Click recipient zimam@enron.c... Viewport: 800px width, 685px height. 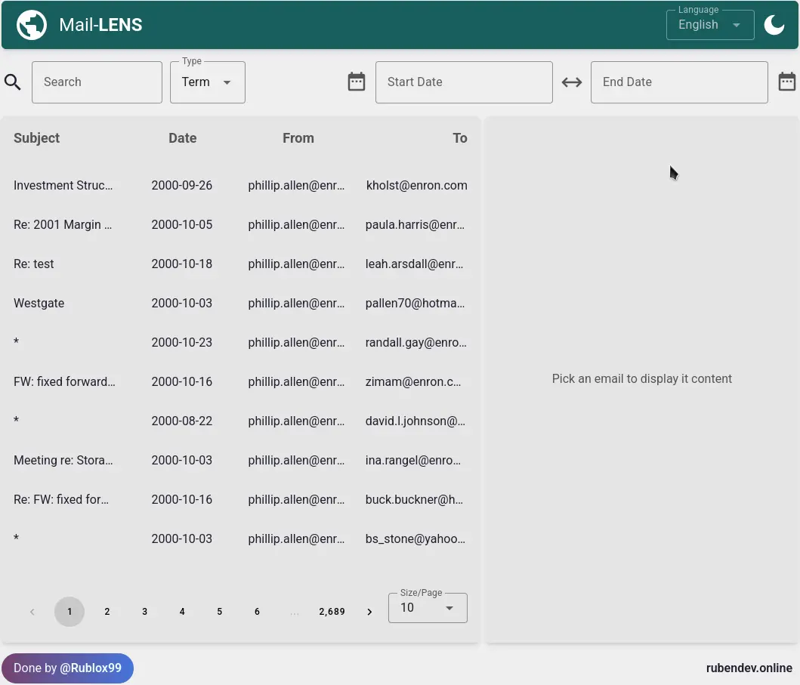point(413,382)
